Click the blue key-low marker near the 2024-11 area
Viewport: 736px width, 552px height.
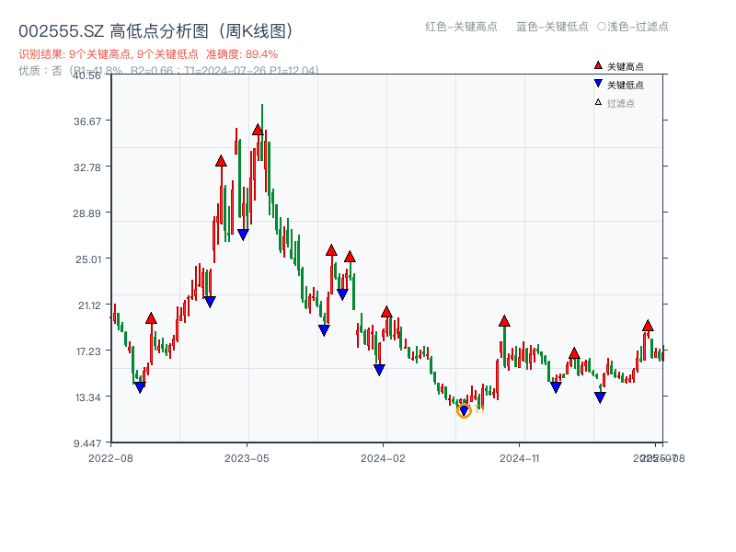556,387
